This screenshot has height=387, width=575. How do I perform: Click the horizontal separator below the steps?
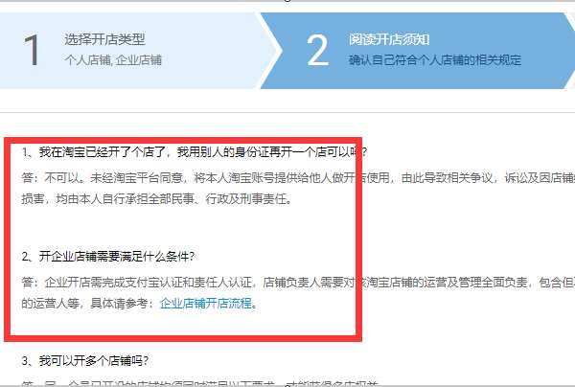point(287,112)
